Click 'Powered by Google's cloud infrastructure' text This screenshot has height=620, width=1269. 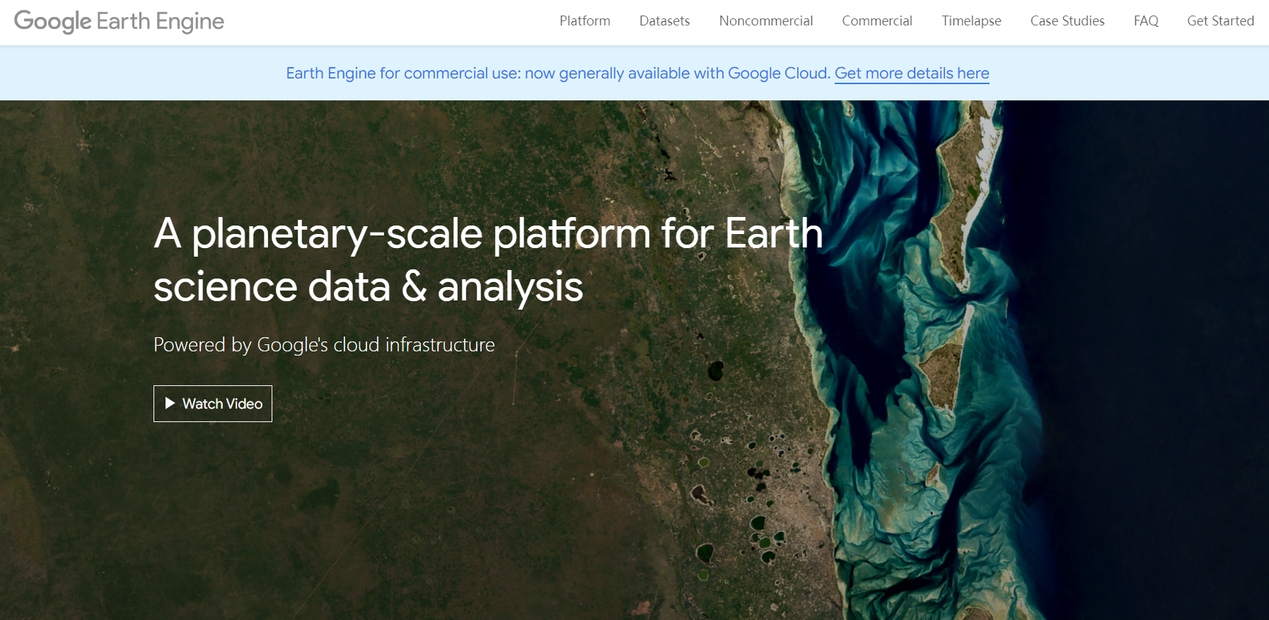coord(324,345)
